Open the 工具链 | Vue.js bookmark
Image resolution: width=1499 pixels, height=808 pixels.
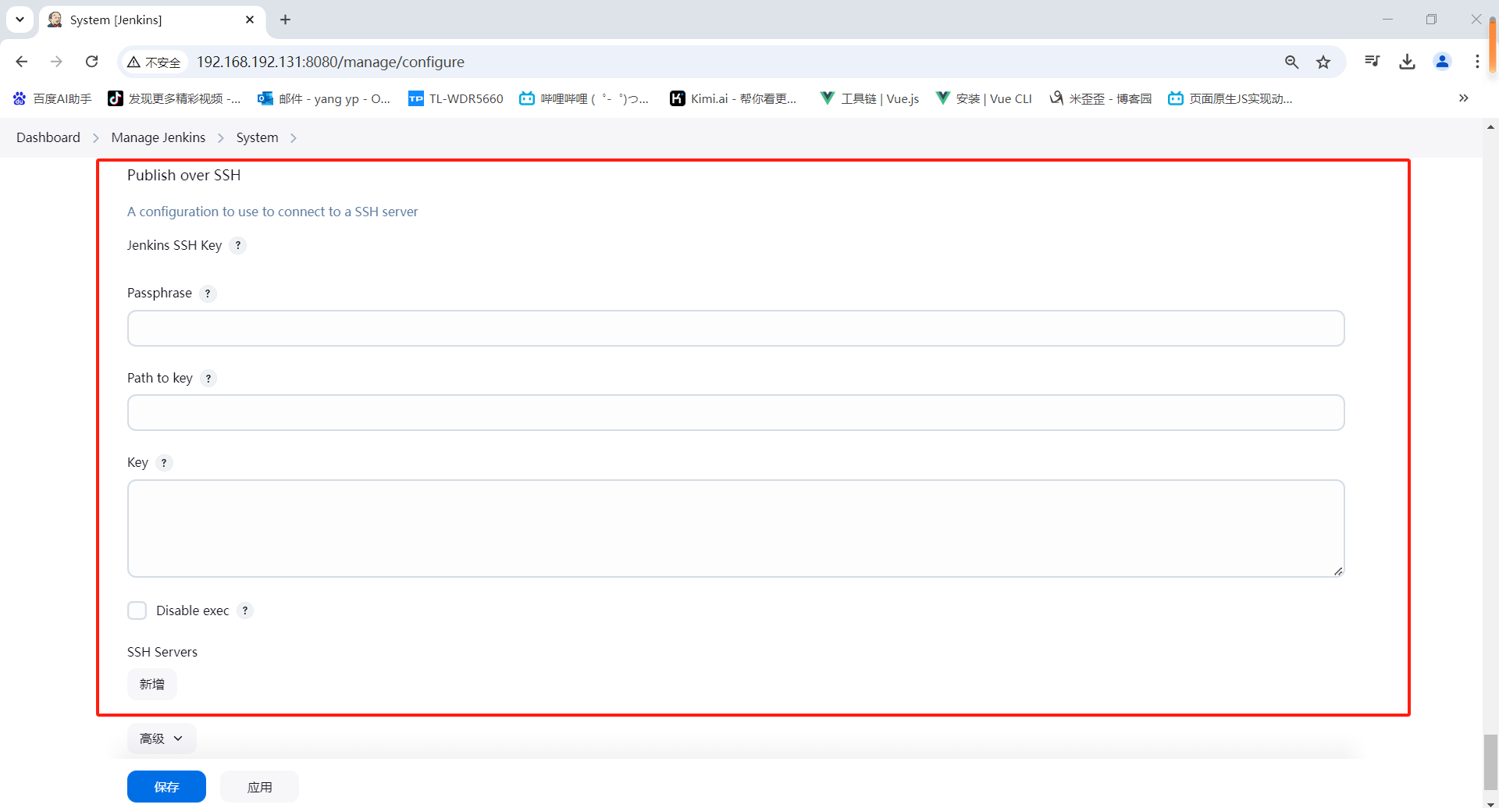tap(870, 98)
